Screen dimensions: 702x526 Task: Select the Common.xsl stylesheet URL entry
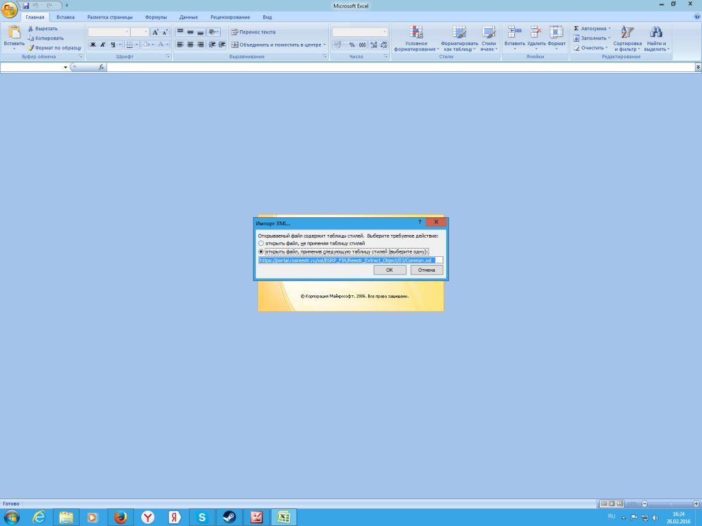tap(346, 260)
